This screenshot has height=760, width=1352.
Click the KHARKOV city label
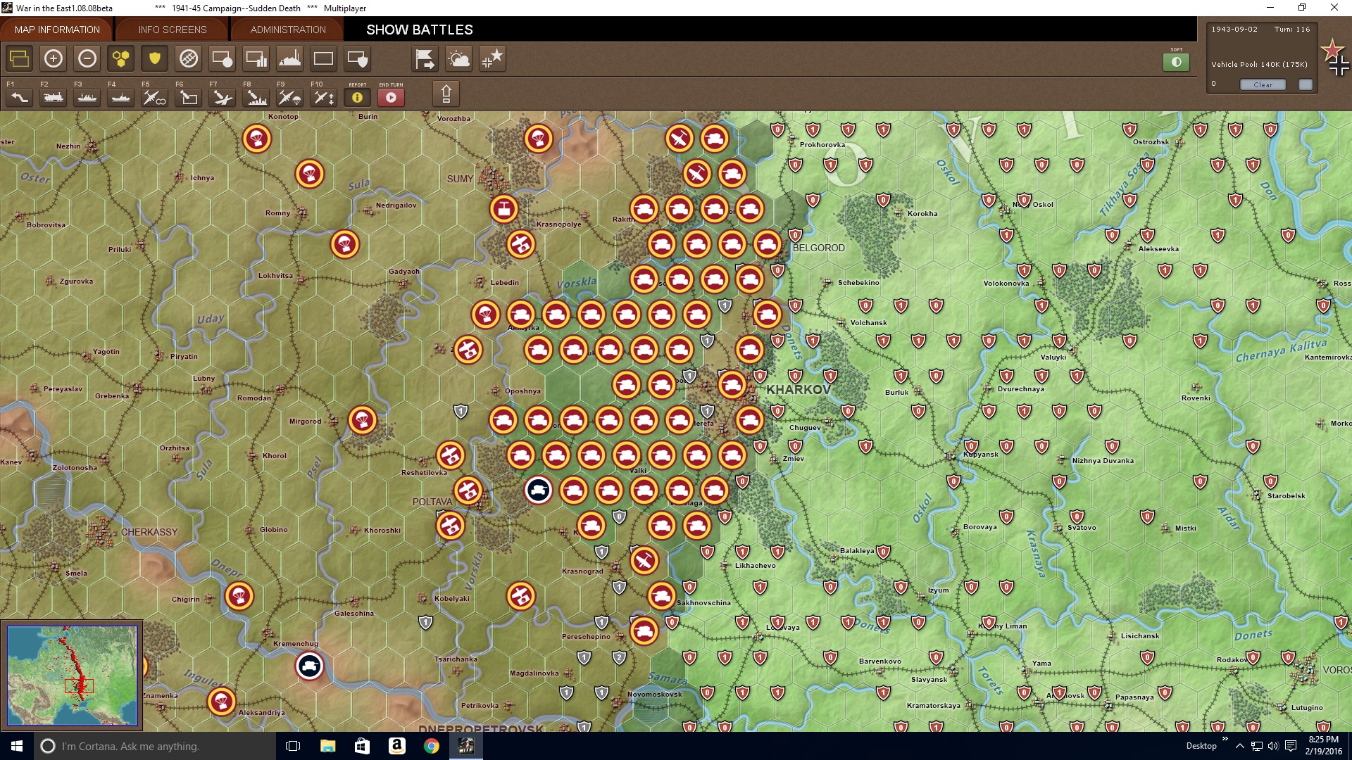[799, 389]
